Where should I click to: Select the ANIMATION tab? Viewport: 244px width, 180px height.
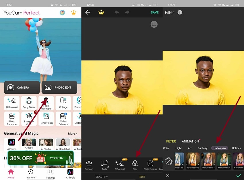click(x=190, y=141)
